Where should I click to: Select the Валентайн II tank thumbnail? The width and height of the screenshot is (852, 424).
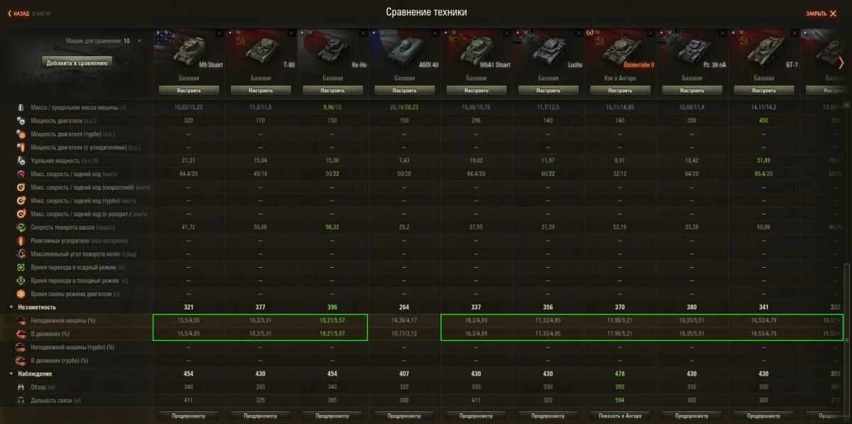[620, 50]
